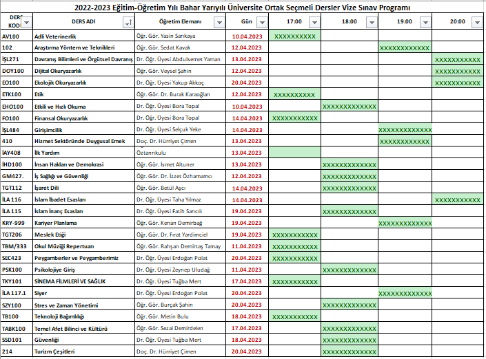Select 'Davranış Bilimleri ve Örgütsel Davranış' cell
Viewport: 486px width, 359px height.
click(83, 59)
